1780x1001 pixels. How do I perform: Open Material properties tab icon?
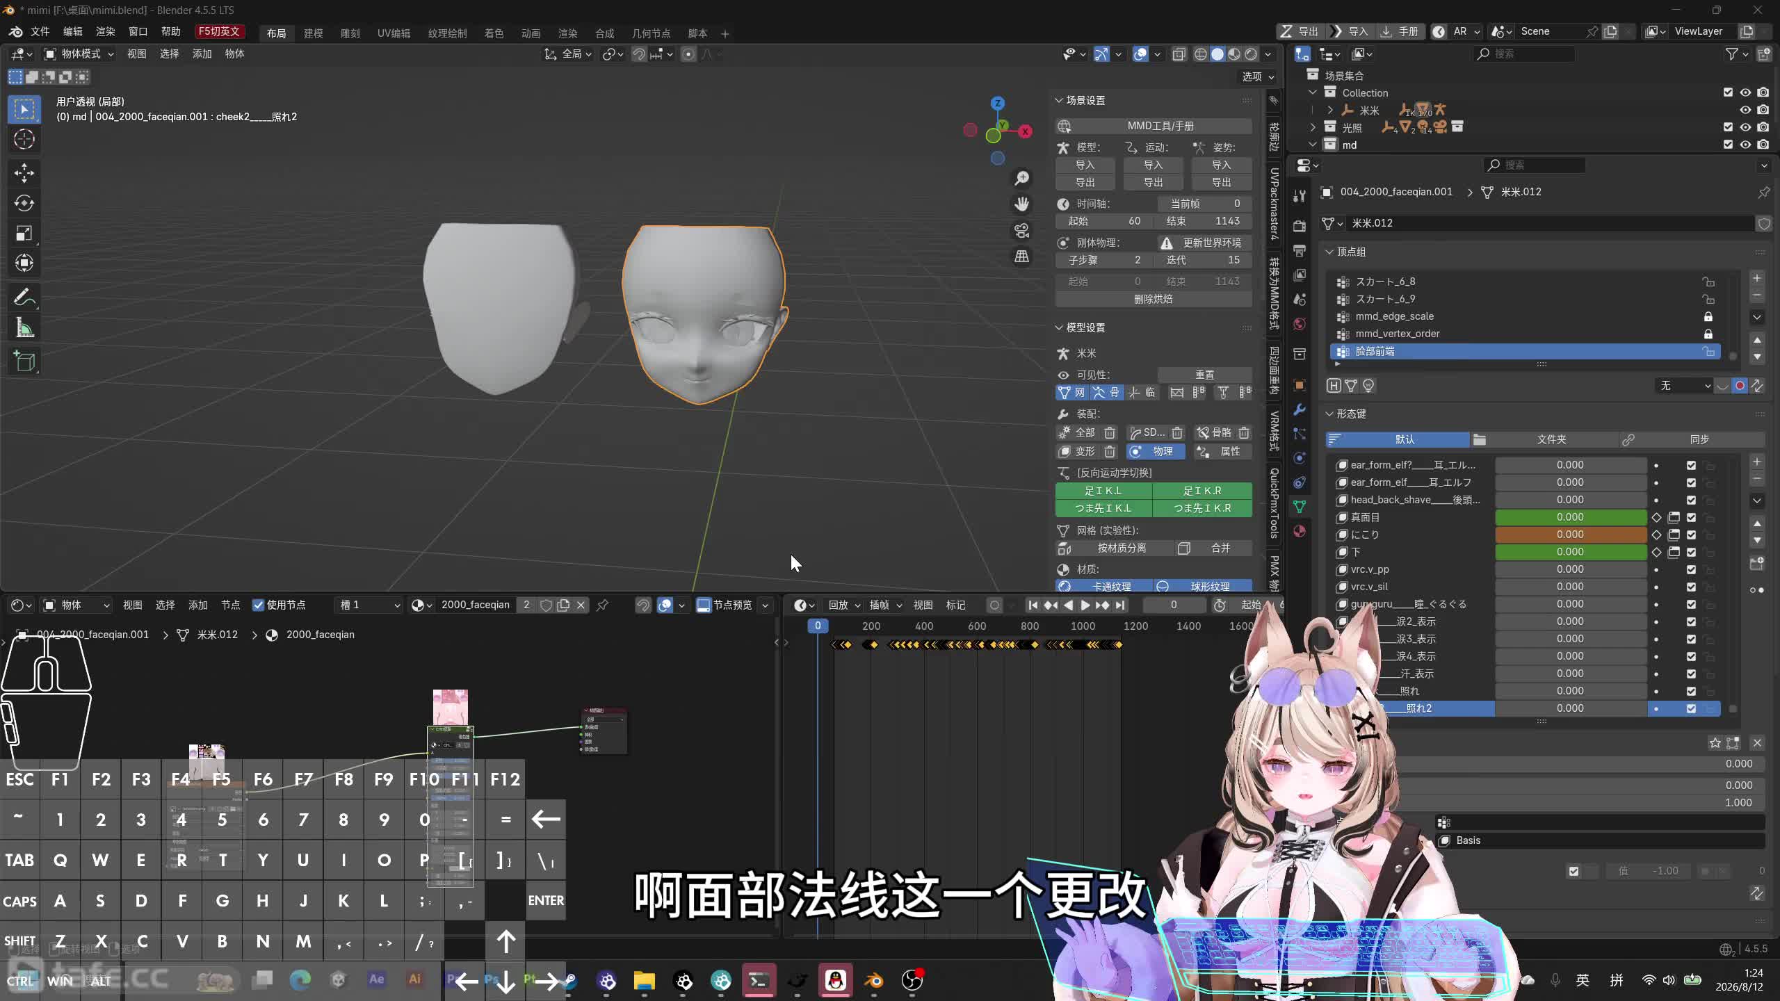pos(1299,531)
